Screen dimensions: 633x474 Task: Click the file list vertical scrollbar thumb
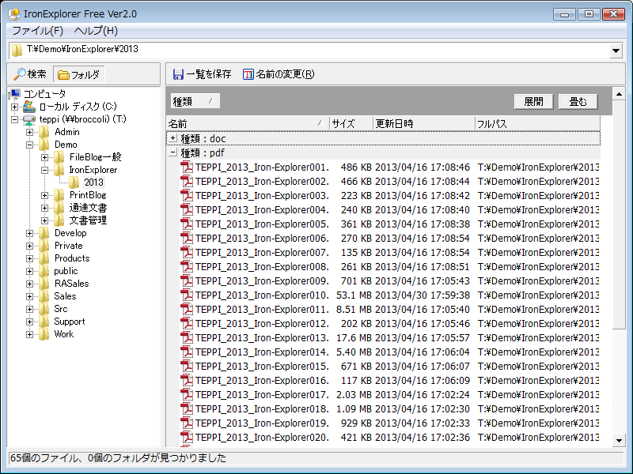coord(619,215)
